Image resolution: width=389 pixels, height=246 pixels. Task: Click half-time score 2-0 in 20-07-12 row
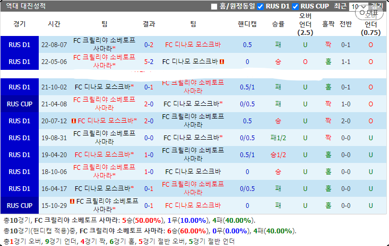pyautogui.click(x=345, y=121)
